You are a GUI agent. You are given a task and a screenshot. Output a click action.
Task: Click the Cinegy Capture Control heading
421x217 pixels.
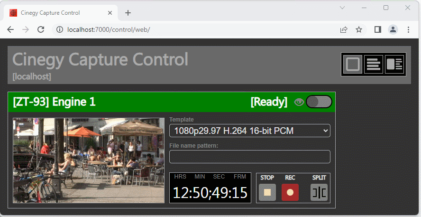100,59
